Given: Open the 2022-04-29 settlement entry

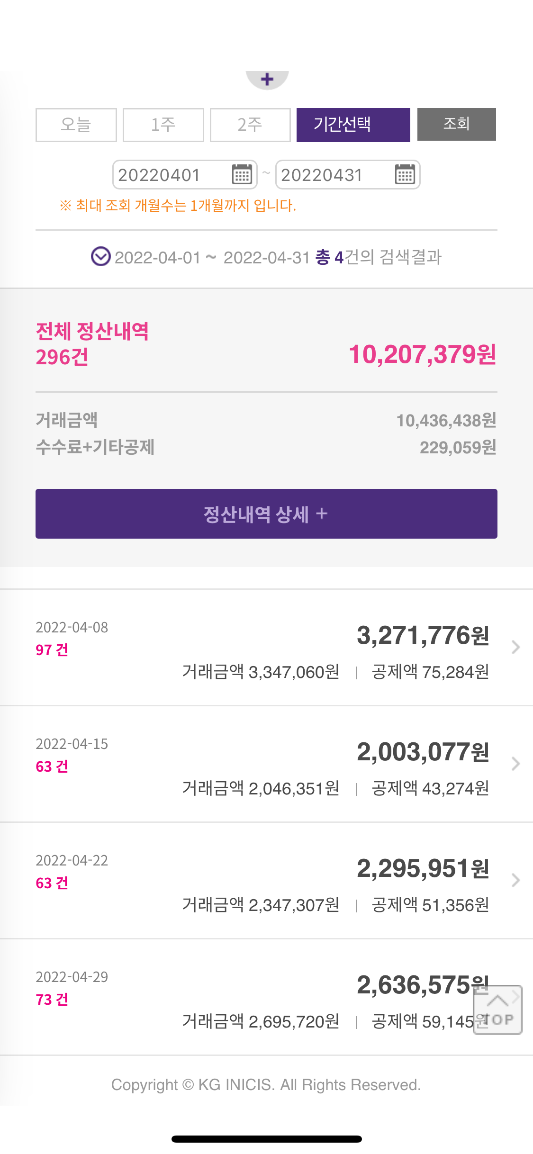Looking at the screenshot, I should click(237, 997).
